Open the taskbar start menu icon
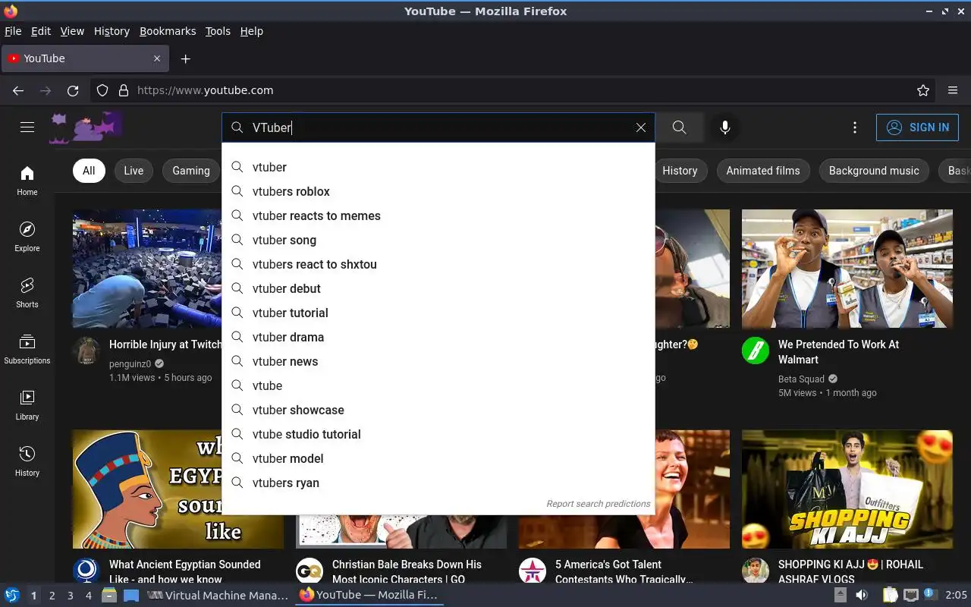The width and height of the screenshot is (971, 607). click(11, 596)
